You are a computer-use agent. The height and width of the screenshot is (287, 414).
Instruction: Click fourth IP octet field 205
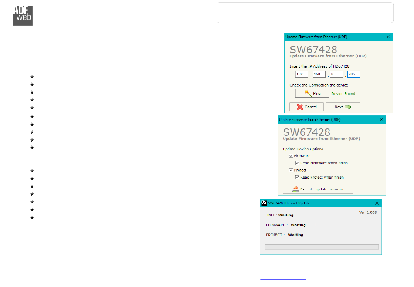[x=353, y=74]
